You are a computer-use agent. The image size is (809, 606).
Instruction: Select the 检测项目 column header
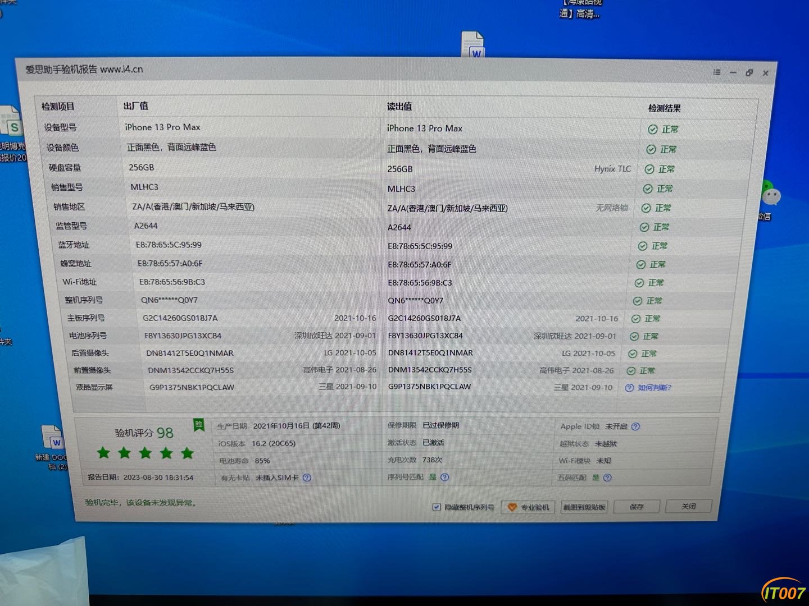pos(58,107)
